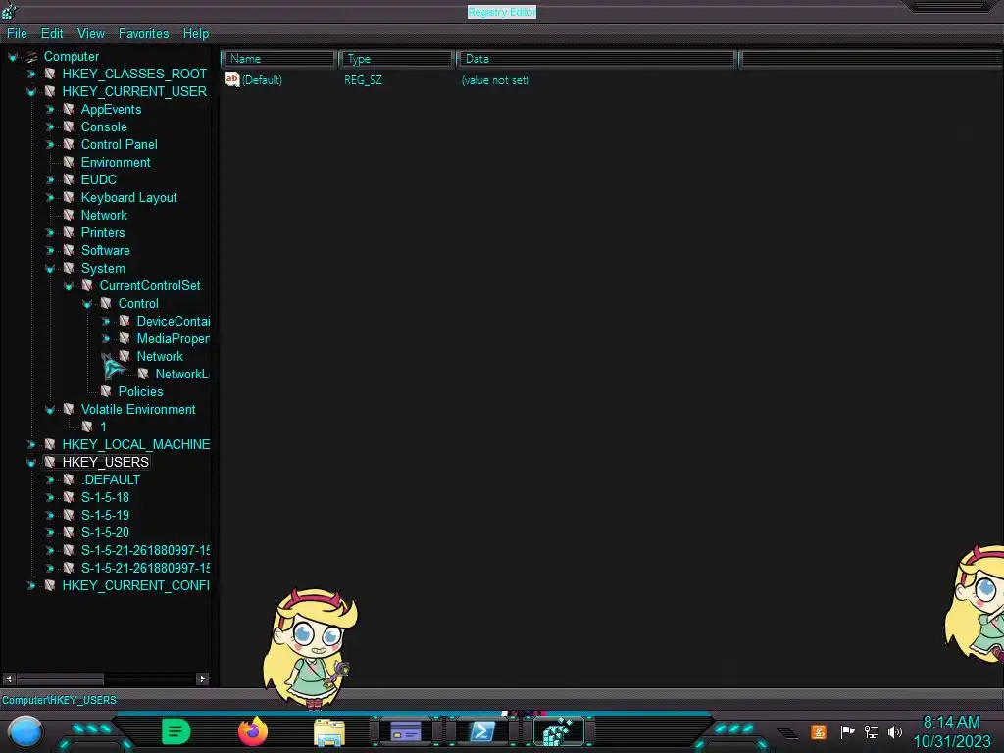Click the key icon beside subkey 1
The height and width of the screenshot is (753, 1004).
(x=87, y=427)
